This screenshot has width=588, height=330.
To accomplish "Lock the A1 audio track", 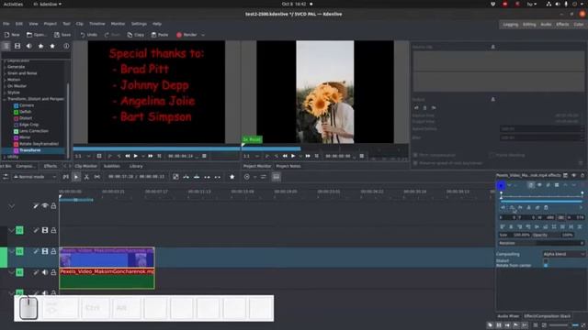I will pos(53,272).
